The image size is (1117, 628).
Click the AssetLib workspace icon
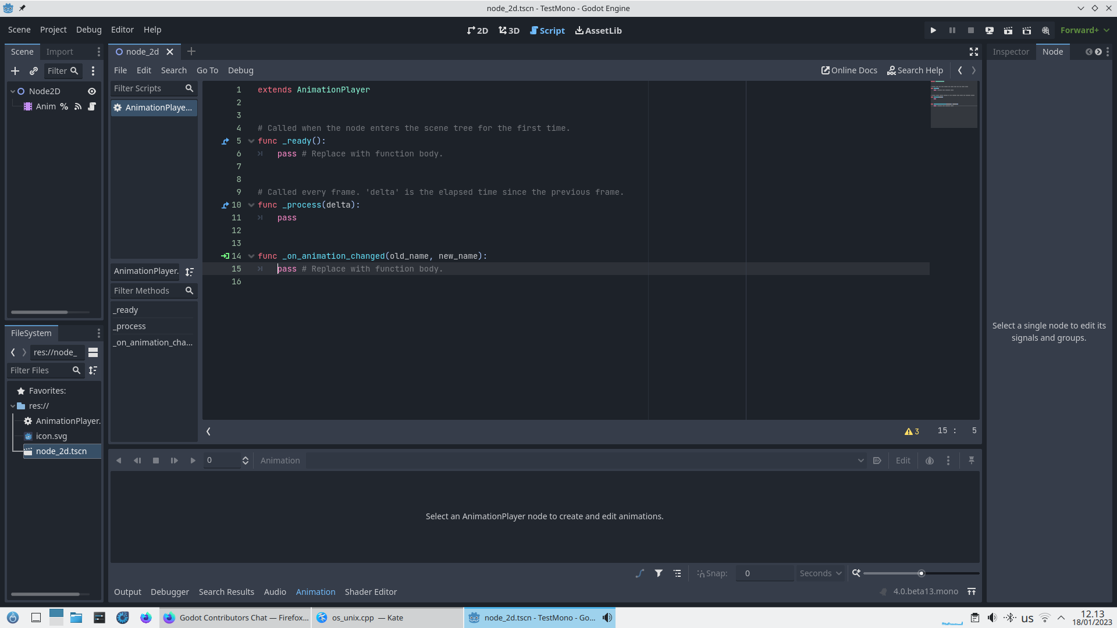click(598, 30)
